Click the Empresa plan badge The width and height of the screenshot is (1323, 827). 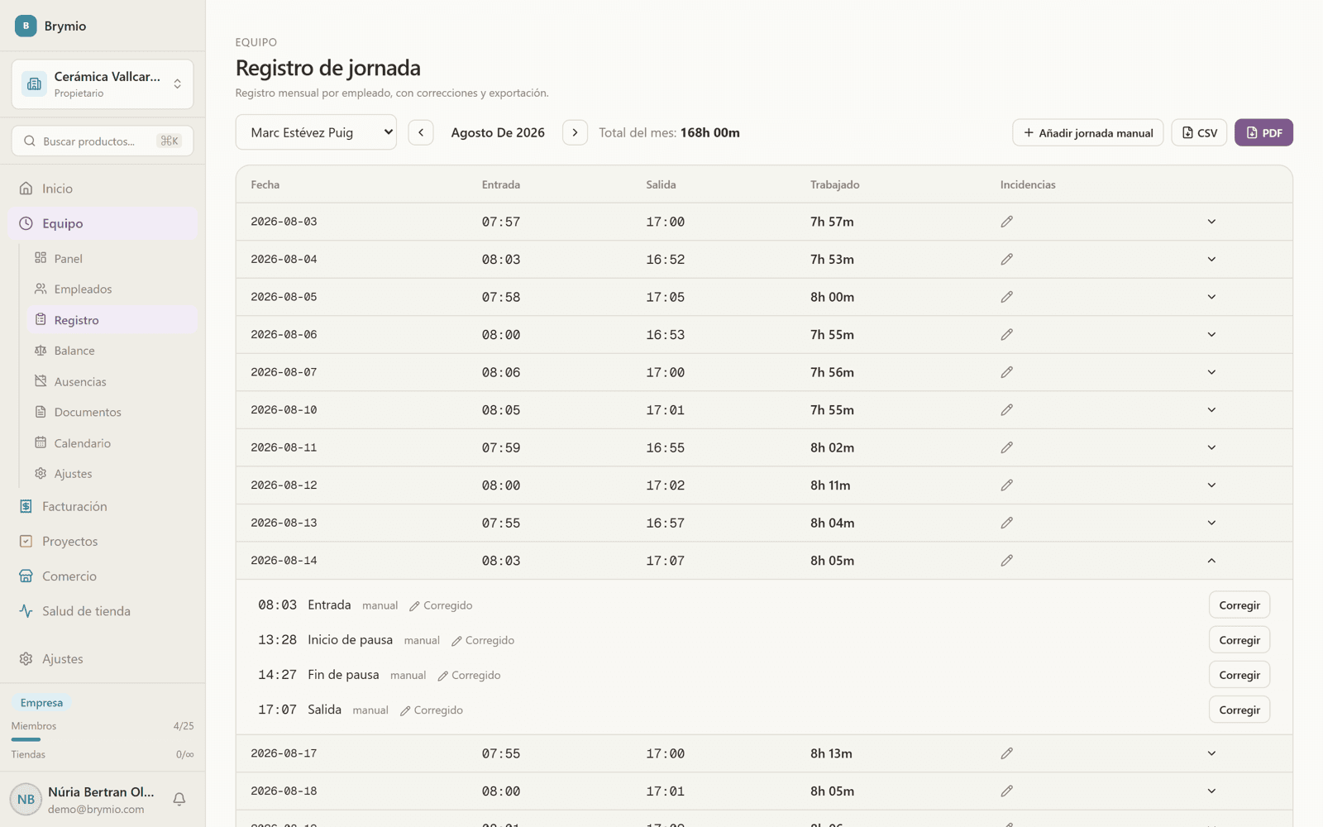pos(41,702)
